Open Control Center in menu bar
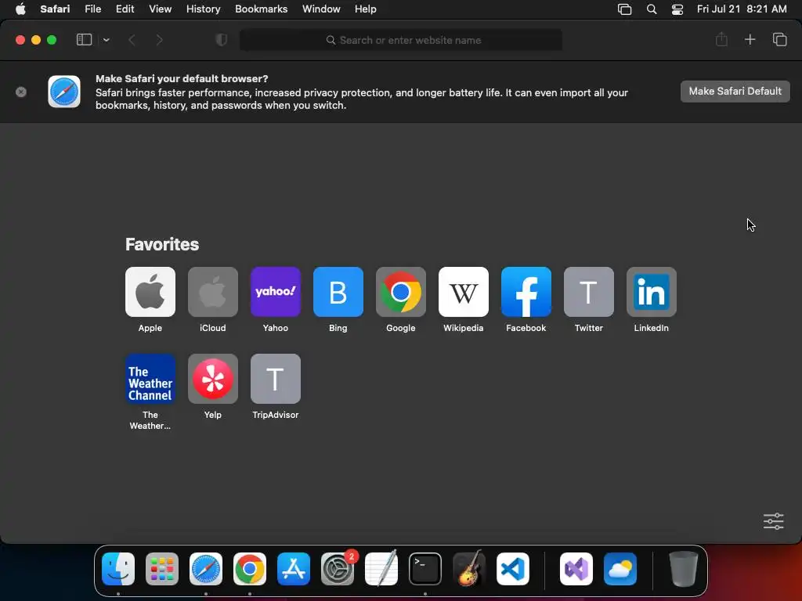This screenshot has height=601, width=802. 677,9
